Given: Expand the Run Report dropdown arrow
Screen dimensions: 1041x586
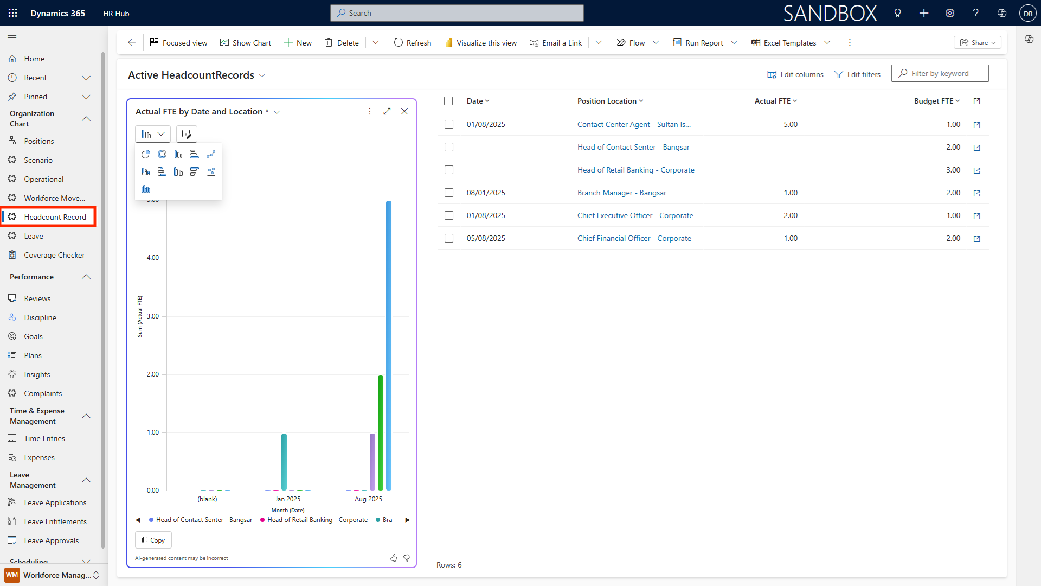Looking at the screenshot, I should coord(734,43).
